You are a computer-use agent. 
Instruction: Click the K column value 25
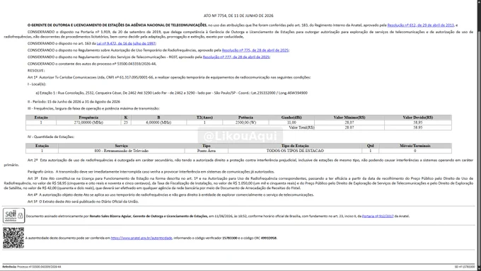click(126, 122)
